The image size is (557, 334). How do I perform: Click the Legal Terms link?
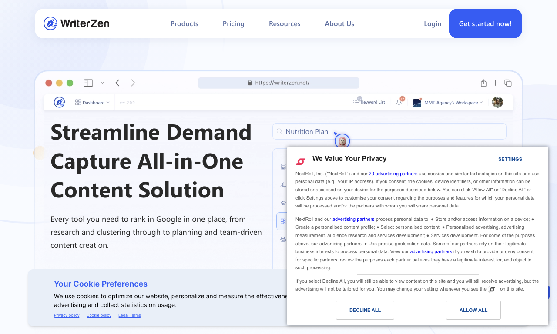(130, 315)
